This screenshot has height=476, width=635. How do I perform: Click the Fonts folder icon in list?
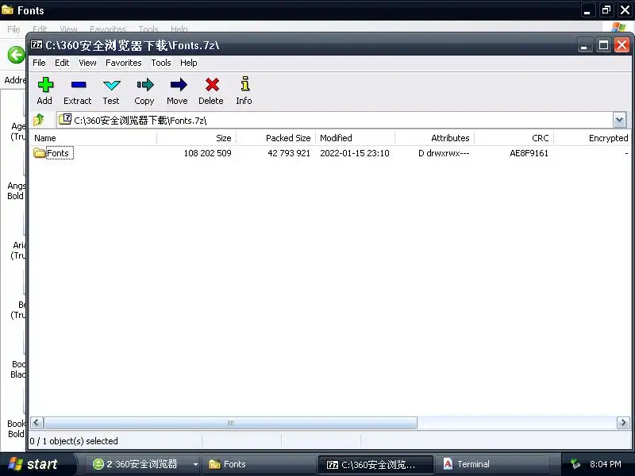tap(39, 153)
